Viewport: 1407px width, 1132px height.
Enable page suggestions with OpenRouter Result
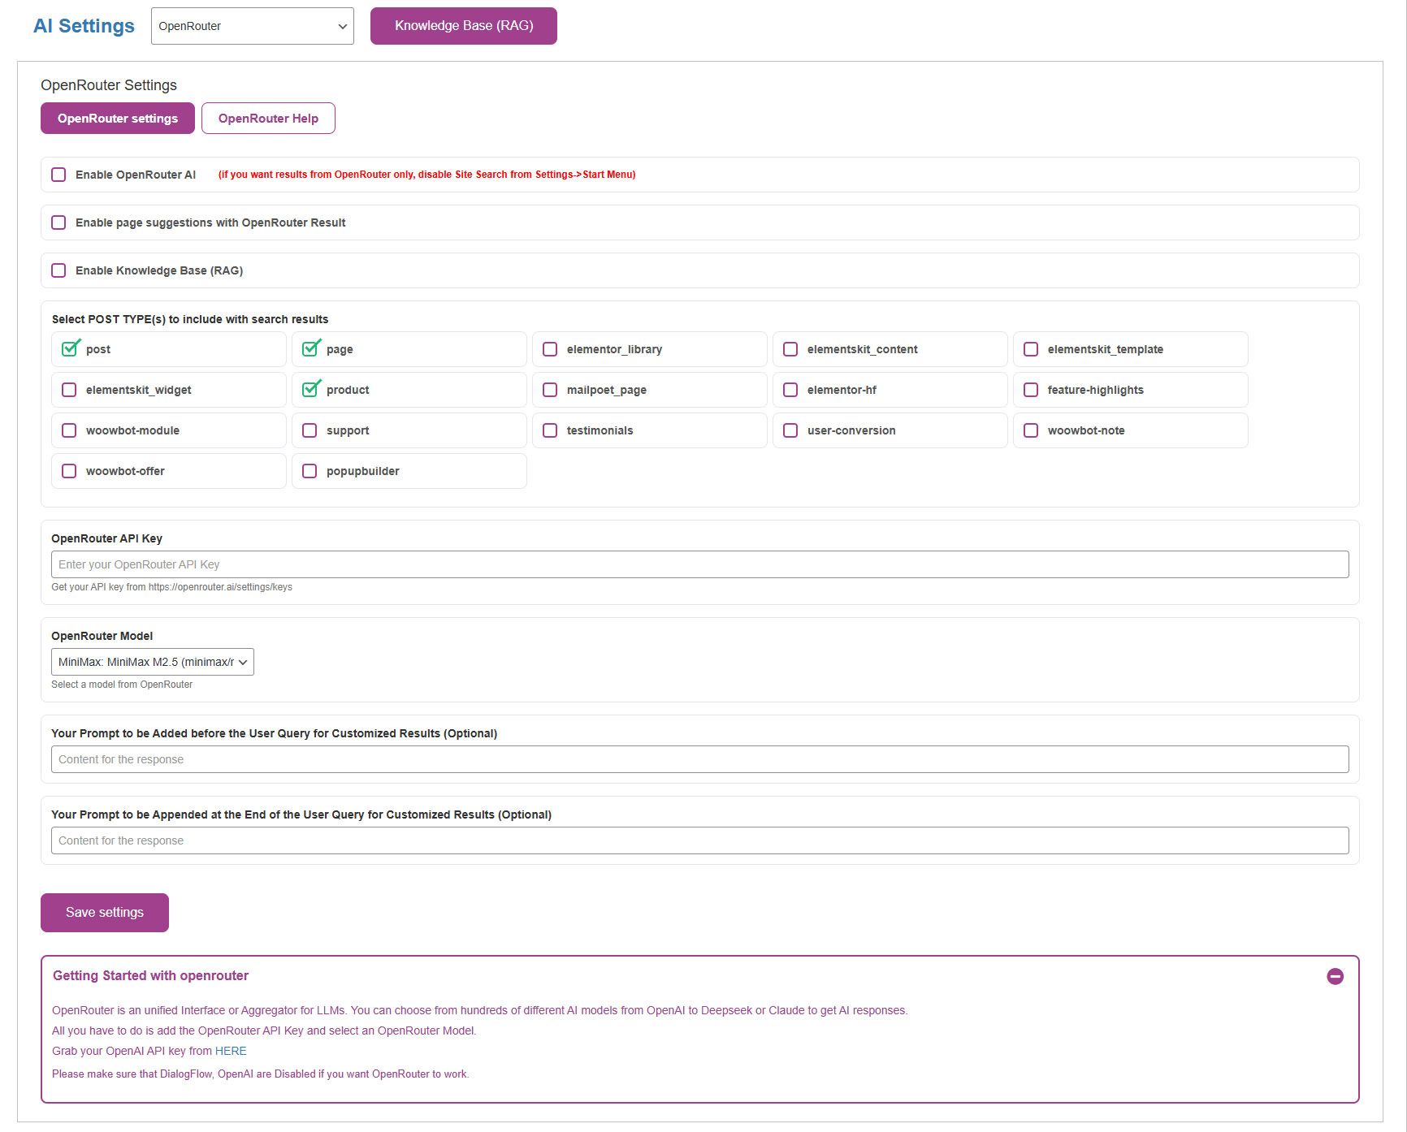(58, 223)
